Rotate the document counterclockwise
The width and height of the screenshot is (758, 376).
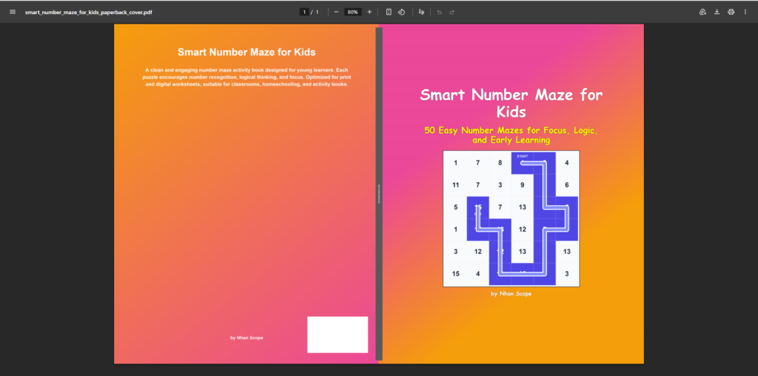click(x=401, y=12)
